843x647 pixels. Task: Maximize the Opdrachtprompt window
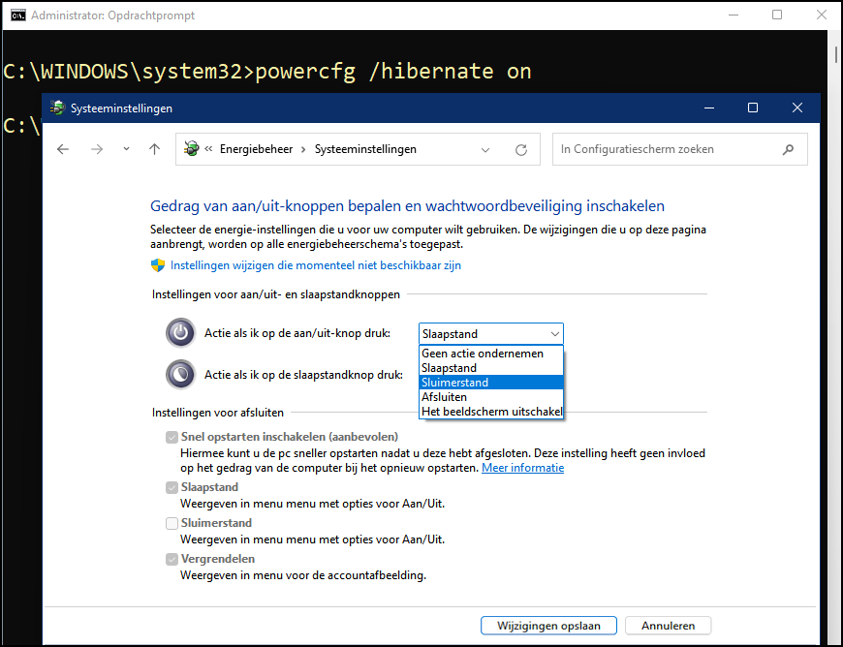coord(777,15)
